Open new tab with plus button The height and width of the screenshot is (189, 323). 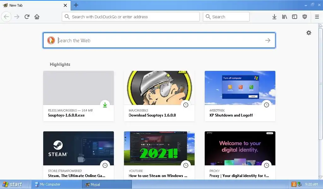(x=76, y=5)
